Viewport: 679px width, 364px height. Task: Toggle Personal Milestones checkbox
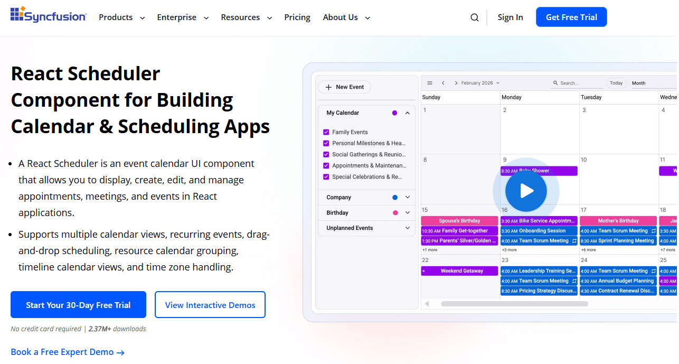326,143
